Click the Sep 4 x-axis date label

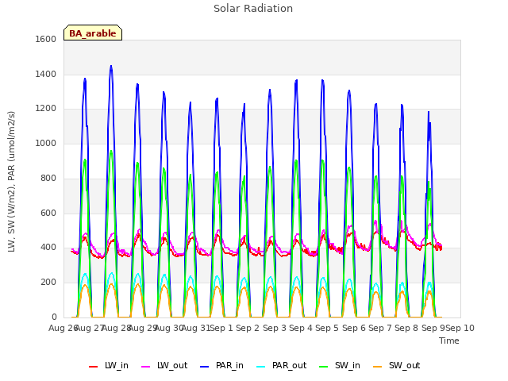point(301,328)
